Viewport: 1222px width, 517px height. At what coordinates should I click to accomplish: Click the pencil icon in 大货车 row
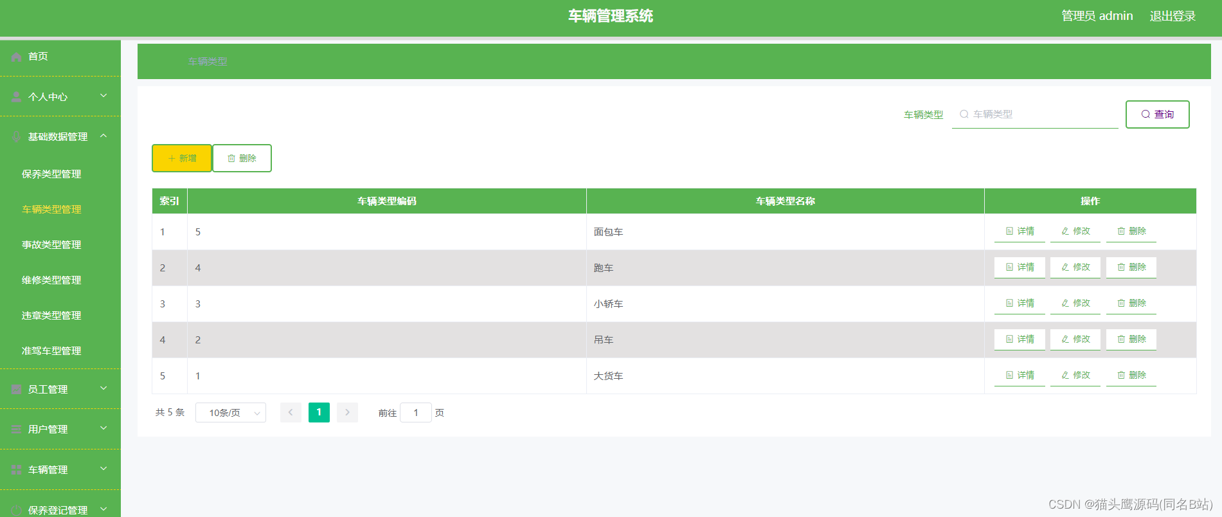click(1065, 376)
